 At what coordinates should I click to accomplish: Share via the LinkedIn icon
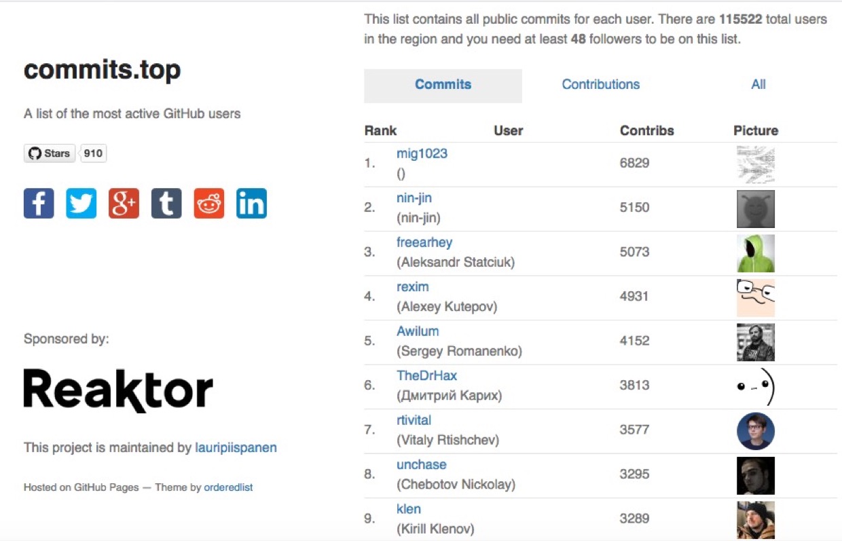click(x=251, y=203)
